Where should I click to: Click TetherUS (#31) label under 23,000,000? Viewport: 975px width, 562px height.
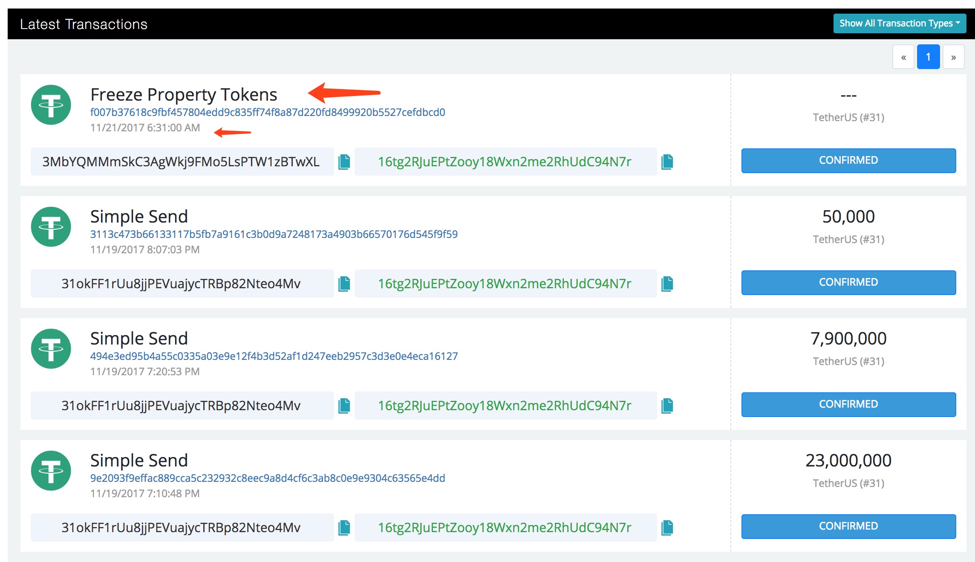tap(848, 483)
